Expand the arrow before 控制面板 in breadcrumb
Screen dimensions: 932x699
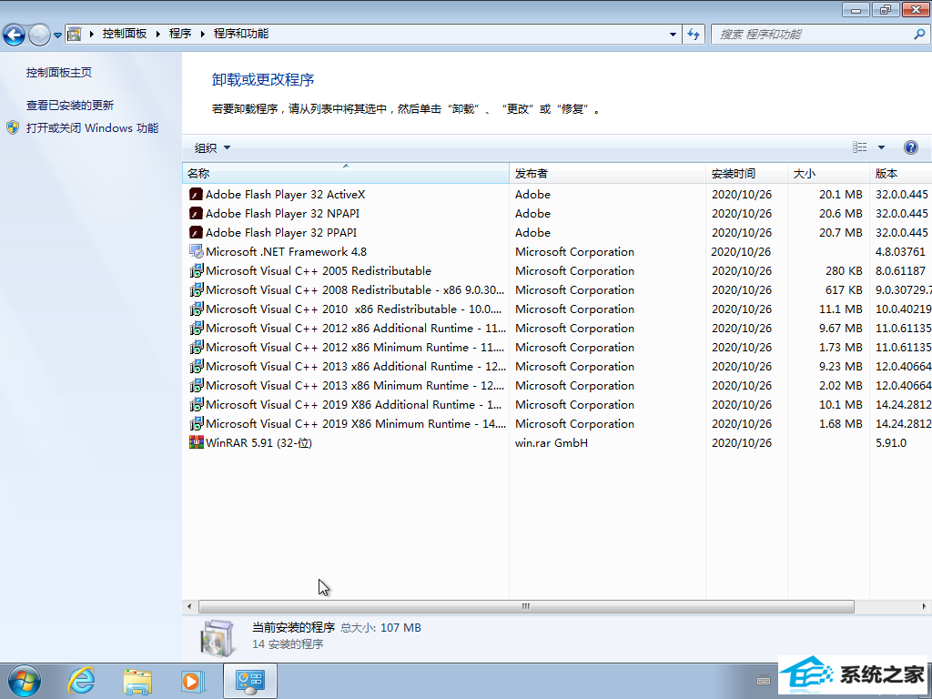point(92,34)
